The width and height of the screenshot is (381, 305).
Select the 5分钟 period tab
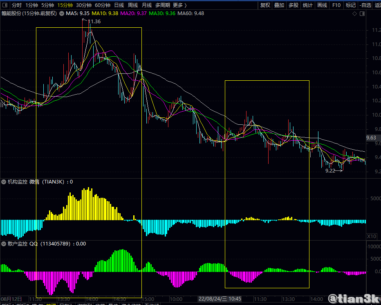point(47,5)
